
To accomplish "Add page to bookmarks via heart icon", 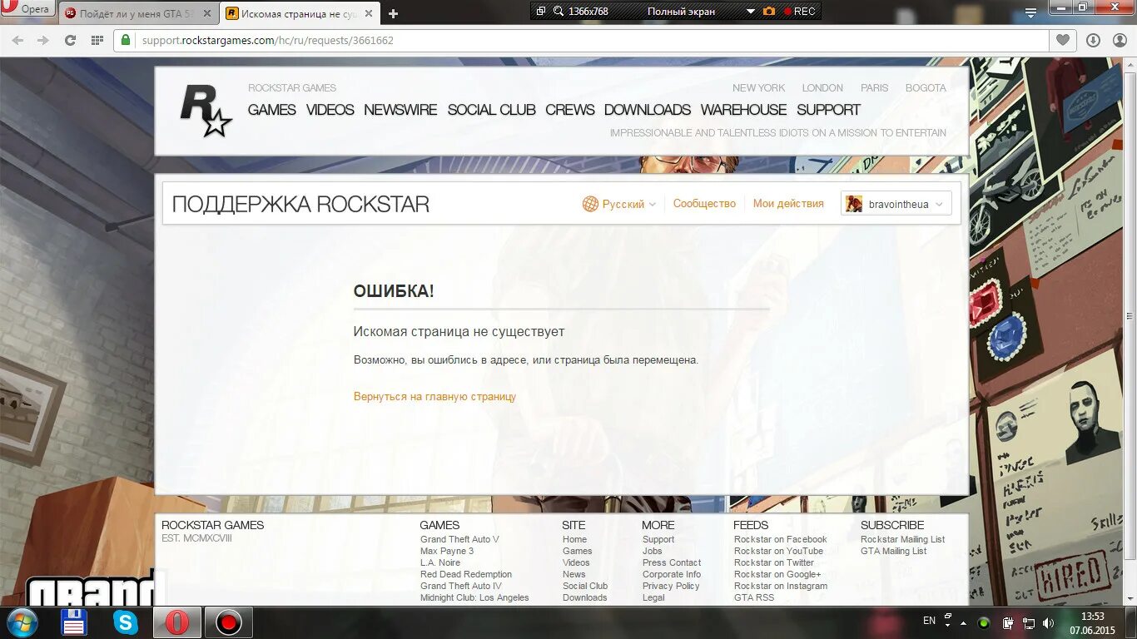I will point(1063,40).
